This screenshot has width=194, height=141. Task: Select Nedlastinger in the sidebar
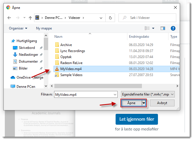[28, 55]
